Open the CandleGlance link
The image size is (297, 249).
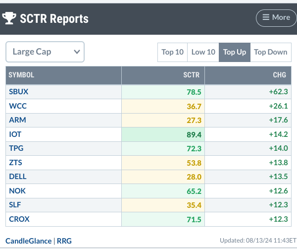tap(28, 241)
